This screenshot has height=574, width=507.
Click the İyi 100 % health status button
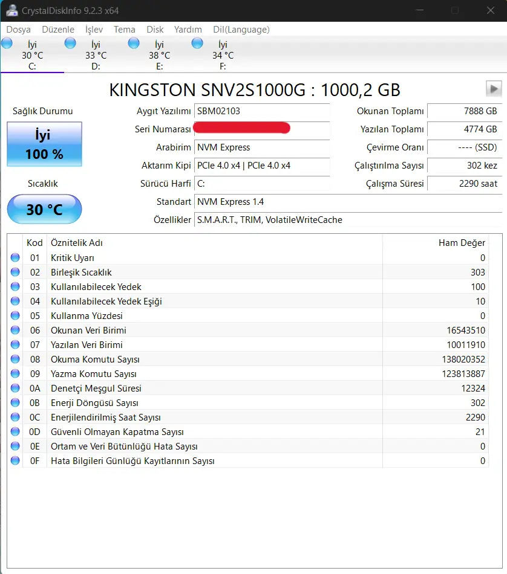coord(44,144)
